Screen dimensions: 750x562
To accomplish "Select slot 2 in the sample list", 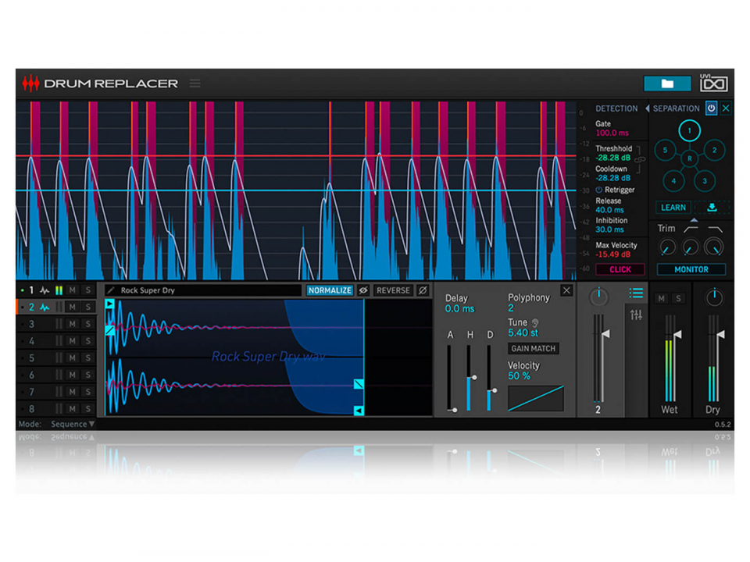I will point(31,308).
